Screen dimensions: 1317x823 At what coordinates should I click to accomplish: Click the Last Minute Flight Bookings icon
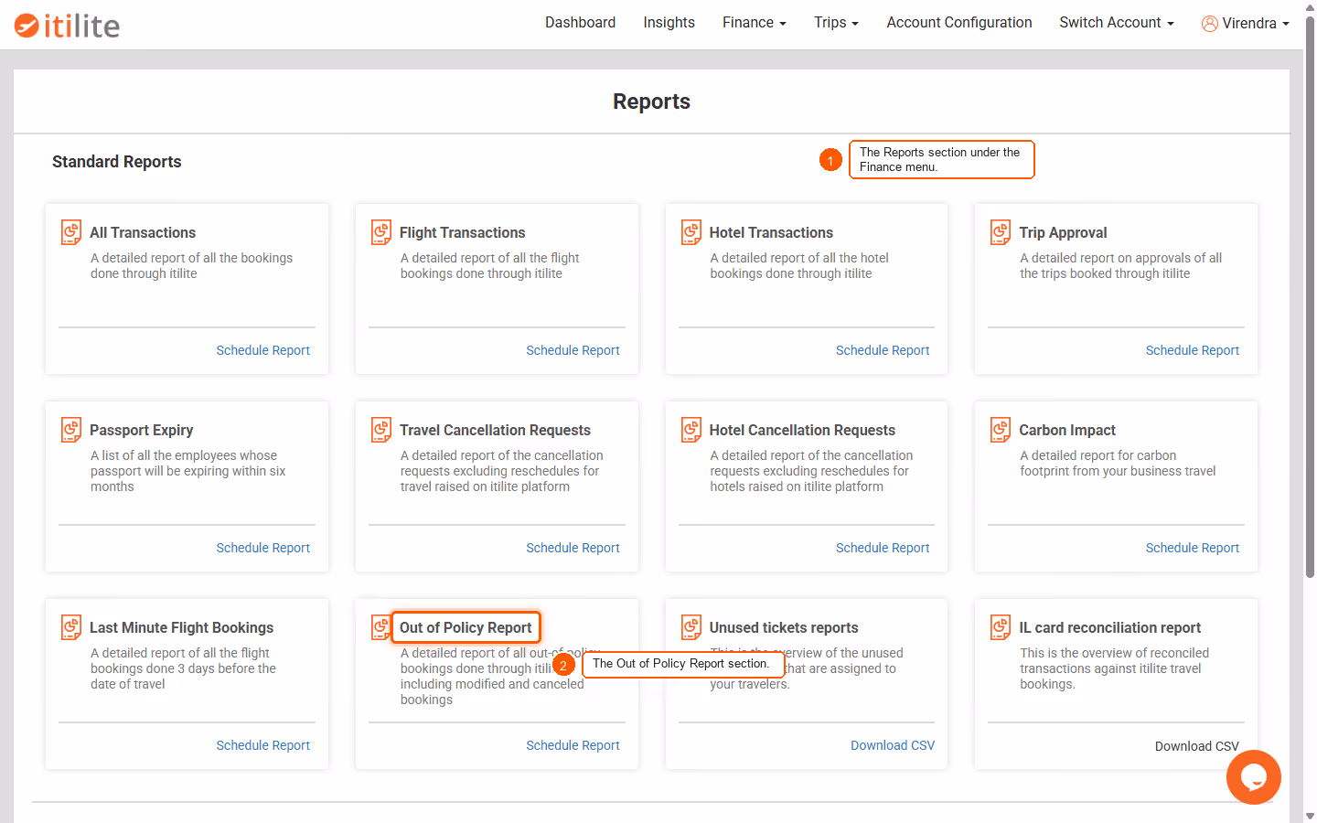coord(71,627)
